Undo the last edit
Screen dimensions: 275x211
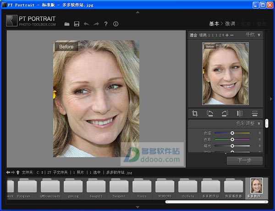click(86, 24)
